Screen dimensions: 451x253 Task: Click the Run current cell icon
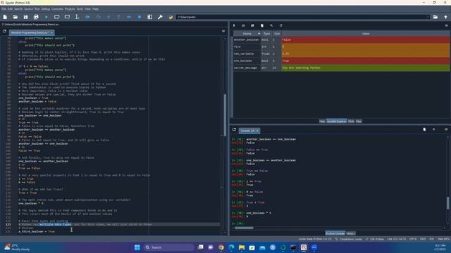(56, 17)
